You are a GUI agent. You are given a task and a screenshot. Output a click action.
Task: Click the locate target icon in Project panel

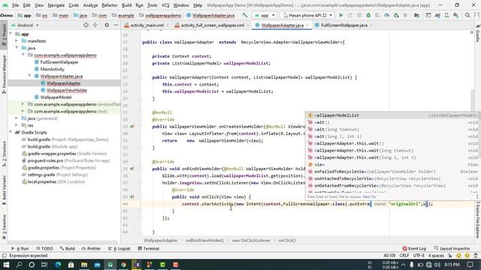86,25
